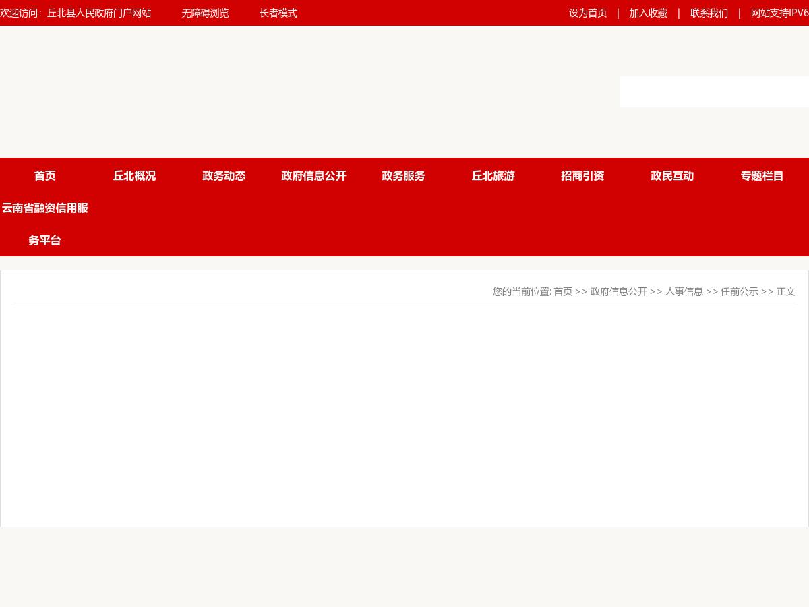This screenshot has width=809, height=607.
Task: Click the 网站支持IPV6 badge
Action: coord(779,13)
